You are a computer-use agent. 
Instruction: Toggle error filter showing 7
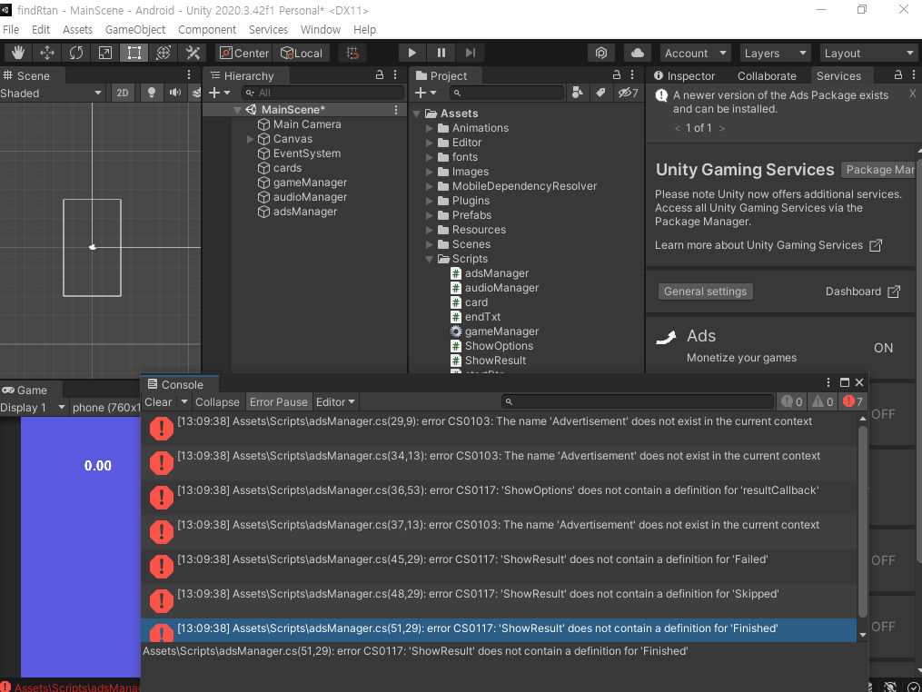coord(853,402)
